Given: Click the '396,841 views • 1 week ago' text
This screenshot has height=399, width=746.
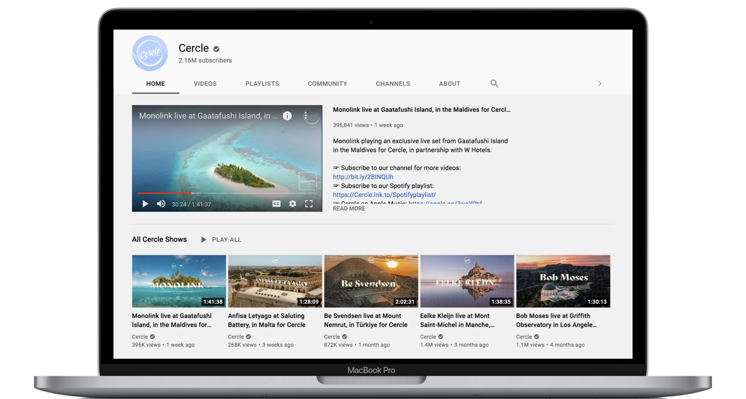Looking at the screenshot, I should pos(368,125).
